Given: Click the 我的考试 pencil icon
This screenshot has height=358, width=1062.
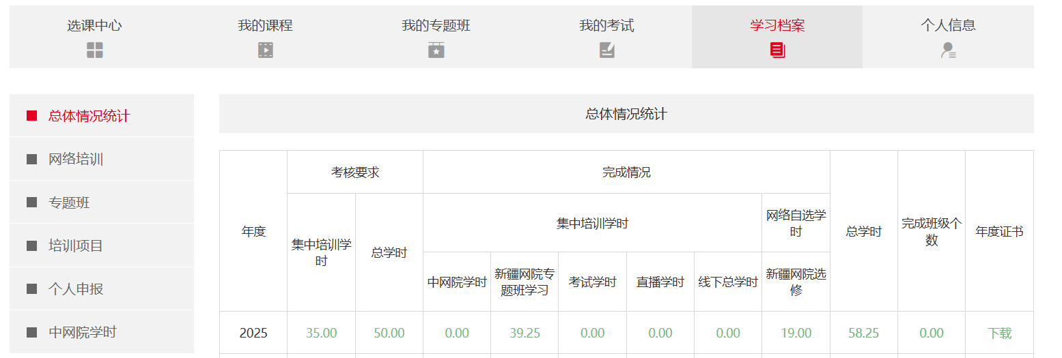Looking at the screenshot, I should tap(607, 50).
